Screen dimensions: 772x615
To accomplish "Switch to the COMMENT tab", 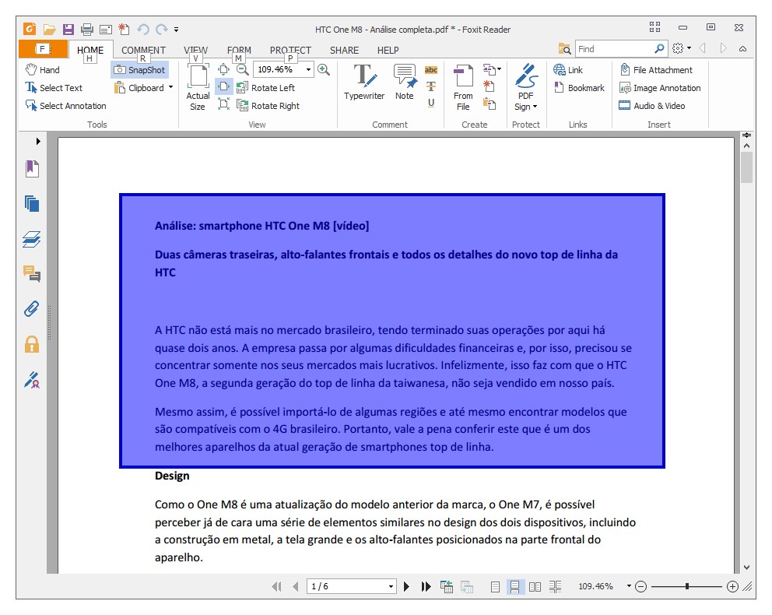I will point(143,51).
